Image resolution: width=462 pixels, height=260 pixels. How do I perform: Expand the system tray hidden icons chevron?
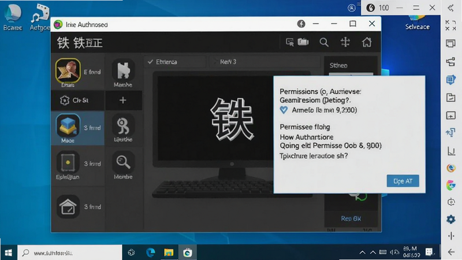coord(363,252)
